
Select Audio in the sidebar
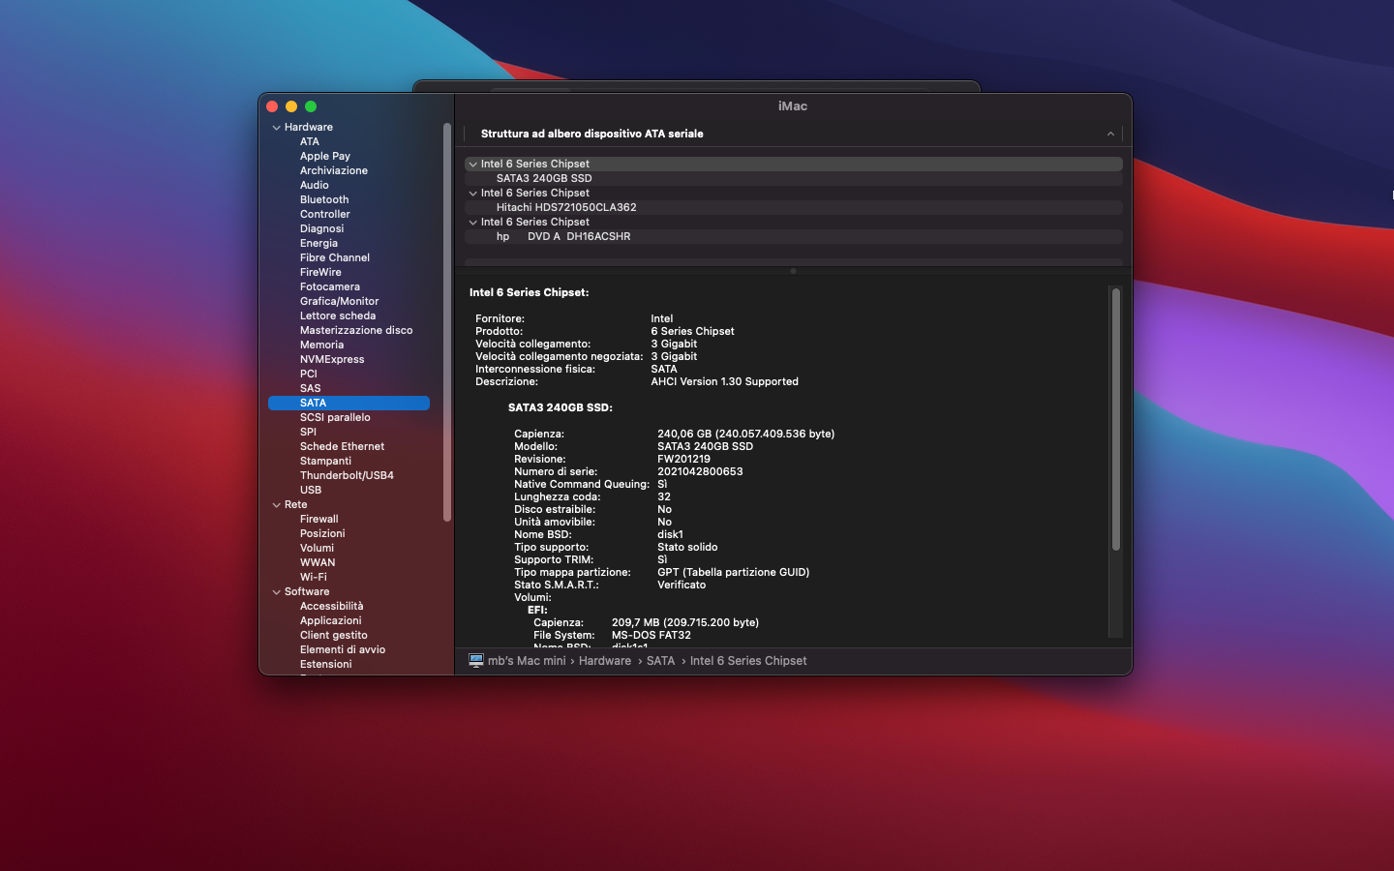(x=314, y=185)
